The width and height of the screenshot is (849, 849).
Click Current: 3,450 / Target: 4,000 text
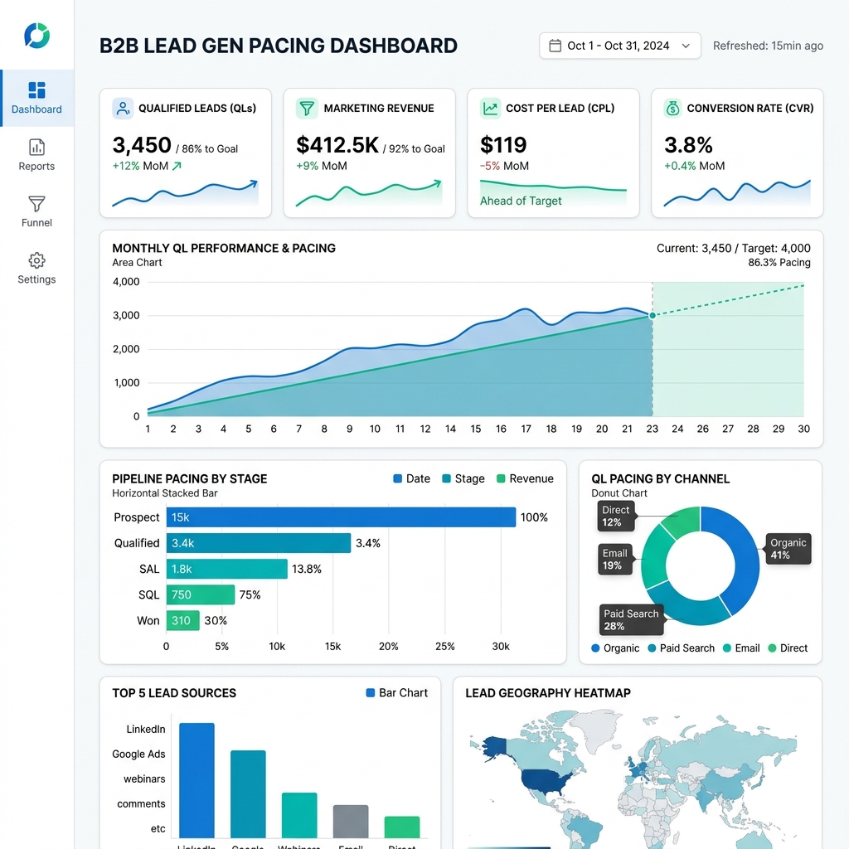pyautogui.click(x=733, y=249)
